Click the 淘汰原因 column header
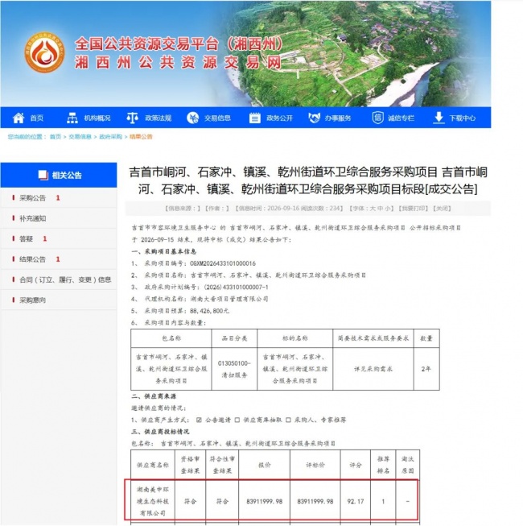Image resolution: width=523 pixels, height=526 pixels. (x=408, y=465)
